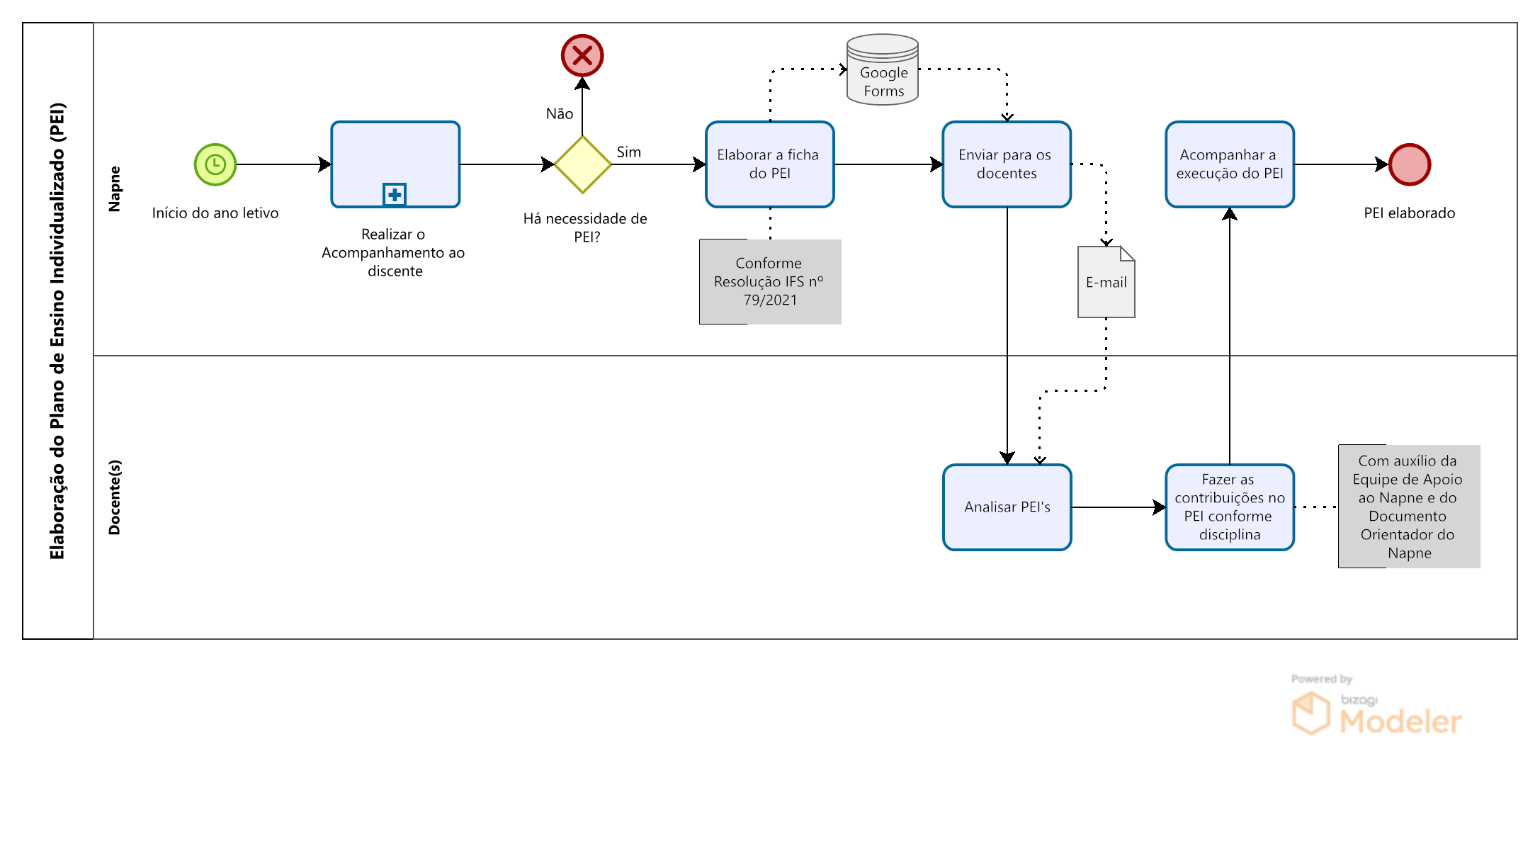The image size is (1540, 846).
Task: Click the PEI elaborado end event circle
Action: point(1410,164)
